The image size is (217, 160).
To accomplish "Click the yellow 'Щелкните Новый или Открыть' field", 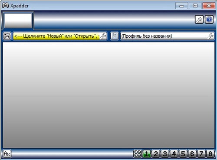I will (56, 36).
